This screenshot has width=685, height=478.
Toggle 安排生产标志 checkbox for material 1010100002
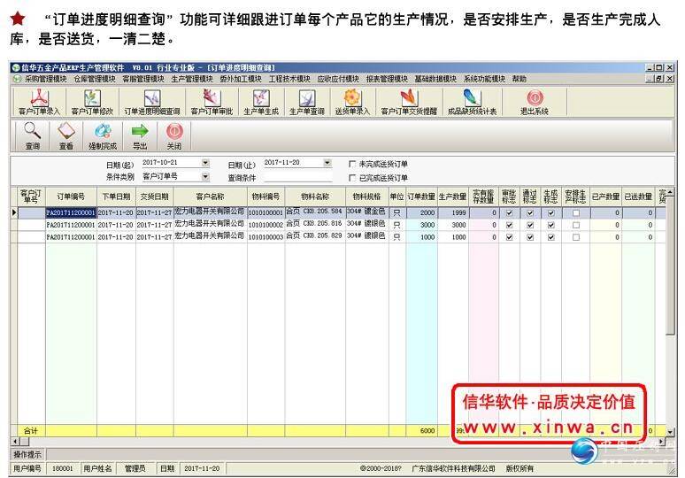point(576,225)
